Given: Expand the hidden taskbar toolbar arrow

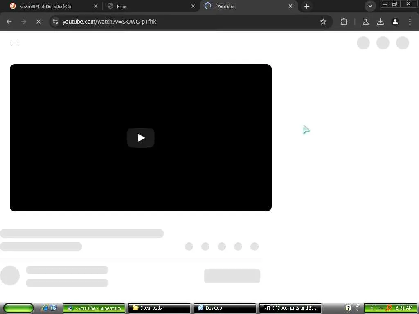Looking at the screenshot, I should 358,310.
